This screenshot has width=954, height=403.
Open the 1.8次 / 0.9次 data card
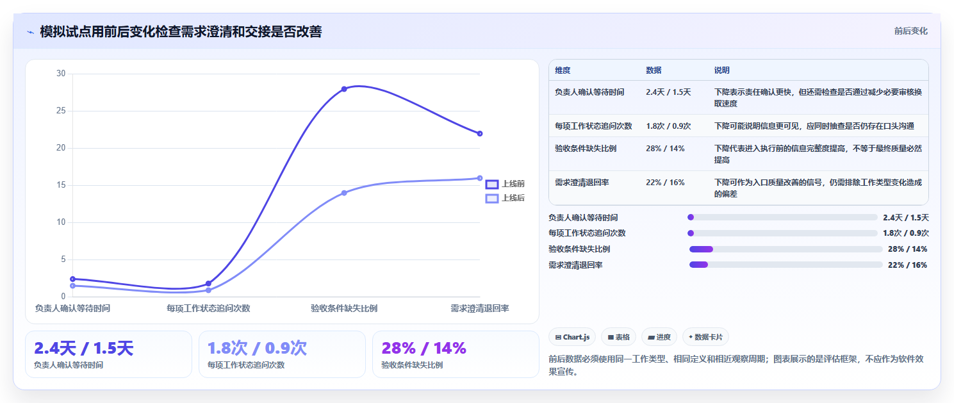[x=282, y=354]
